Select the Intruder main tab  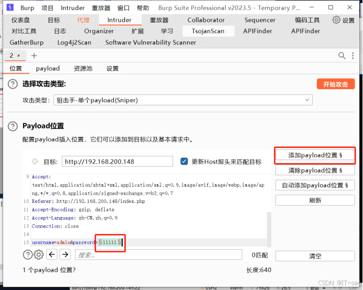click(120, 20)
